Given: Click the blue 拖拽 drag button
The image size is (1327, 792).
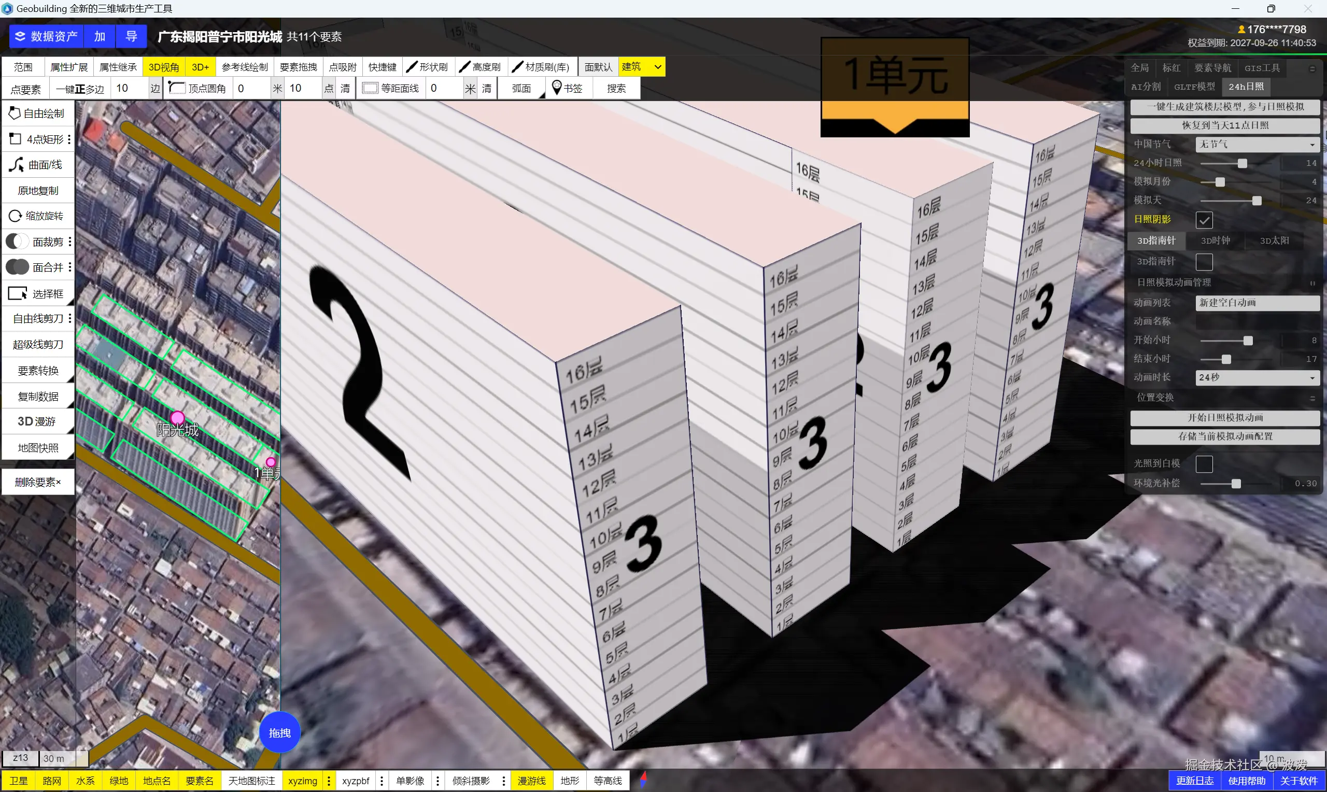Looking at the screenshot, I should 279,733.
